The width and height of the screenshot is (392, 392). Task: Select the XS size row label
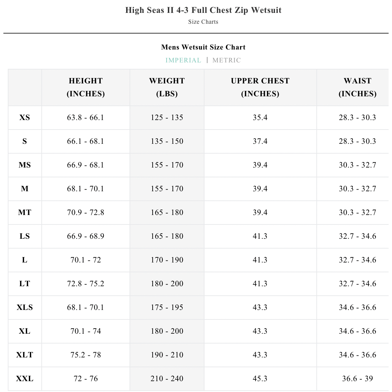tap(25, 118)
